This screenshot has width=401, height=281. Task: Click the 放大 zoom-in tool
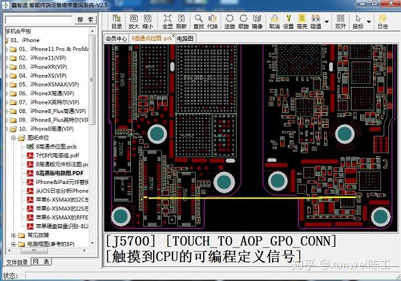click(x=134, y=21)
